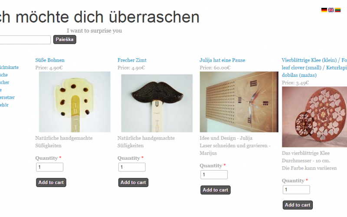The width and height of the screenshot is (347, 217).
Task: Focus the search text field
Action: click(x=25, y=40)
